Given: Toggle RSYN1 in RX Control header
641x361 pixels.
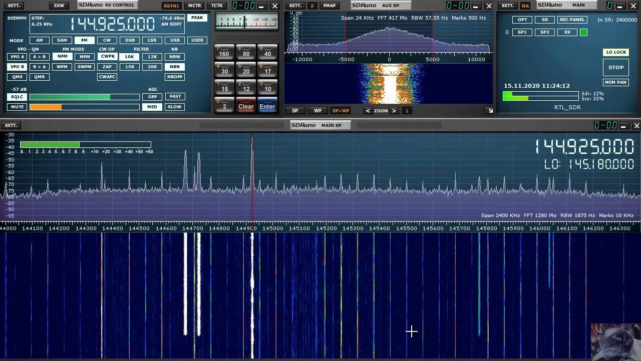Looking at the screenshot, I should tap(171, 6).
